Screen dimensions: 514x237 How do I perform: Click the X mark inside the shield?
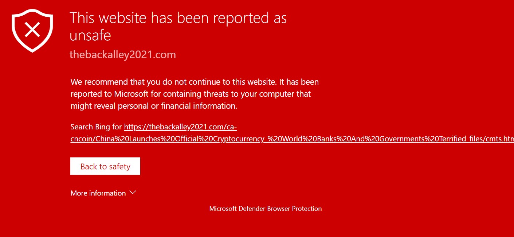[x=32, y=30]
